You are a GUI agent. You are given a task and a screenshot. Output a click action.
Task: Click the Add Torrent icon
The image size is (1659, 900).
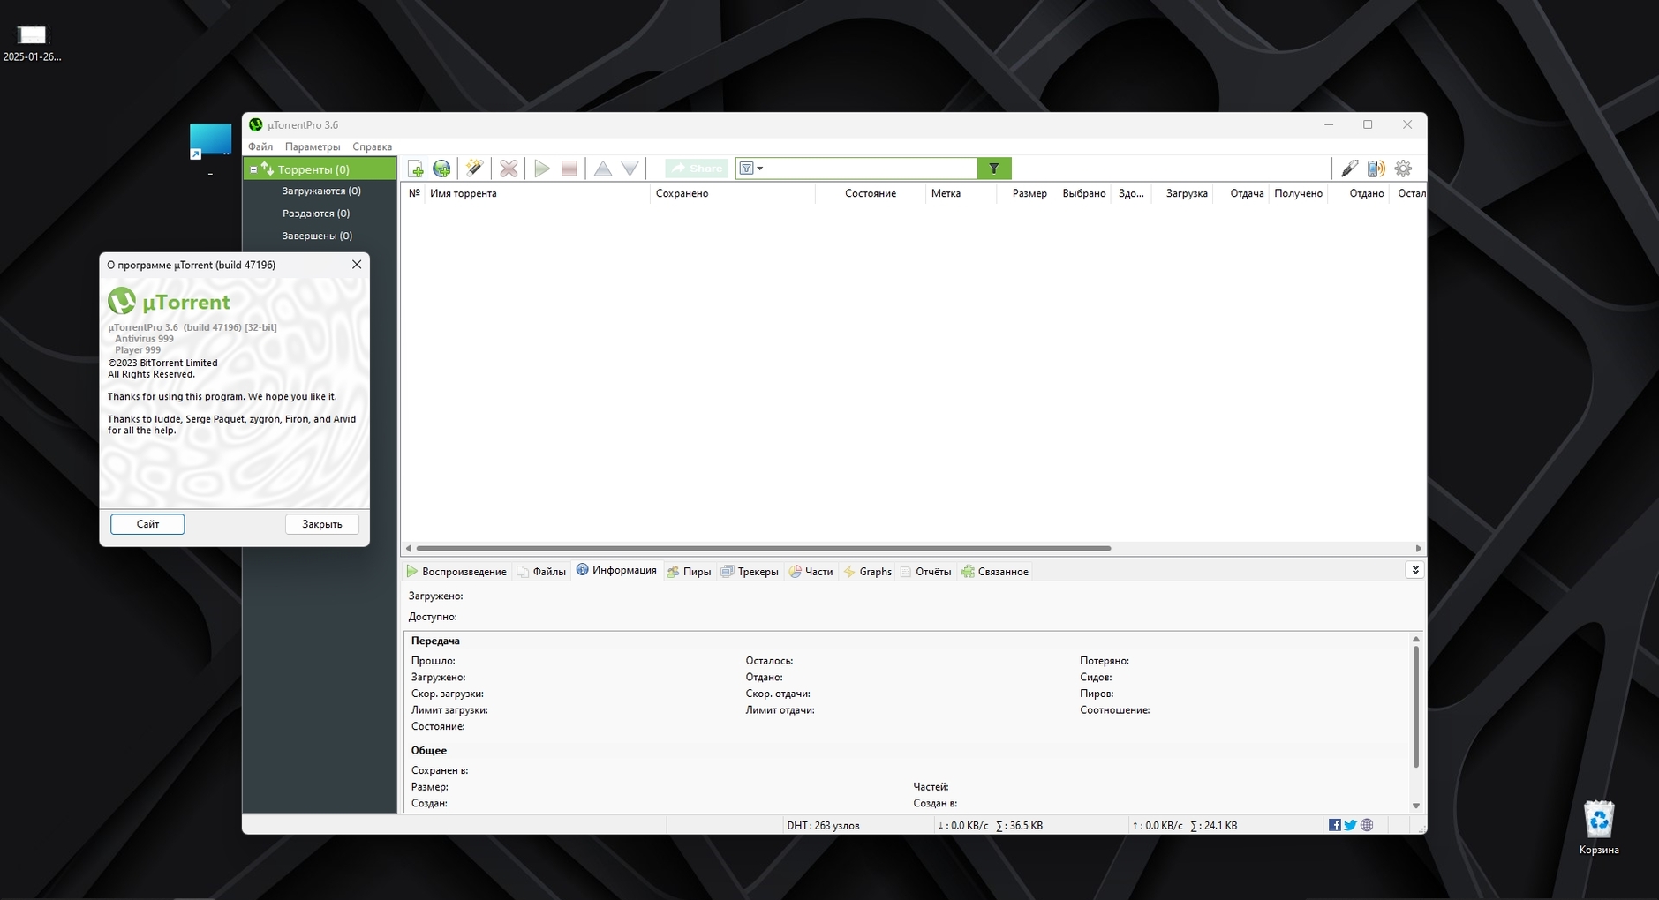pos(415,169)
